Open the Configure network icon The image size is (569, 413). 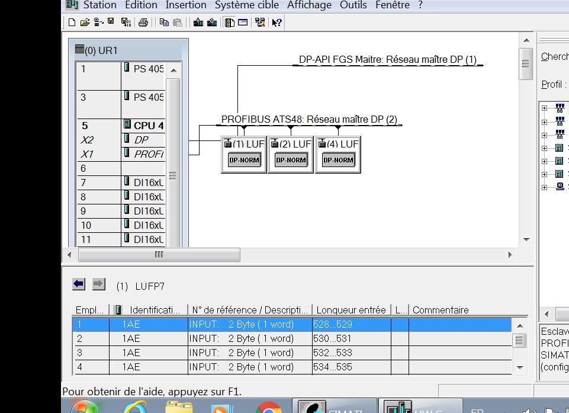click(x=259, y=23)
